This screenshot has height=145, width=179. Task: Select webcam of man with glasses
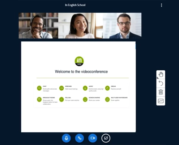click(122, 26)
